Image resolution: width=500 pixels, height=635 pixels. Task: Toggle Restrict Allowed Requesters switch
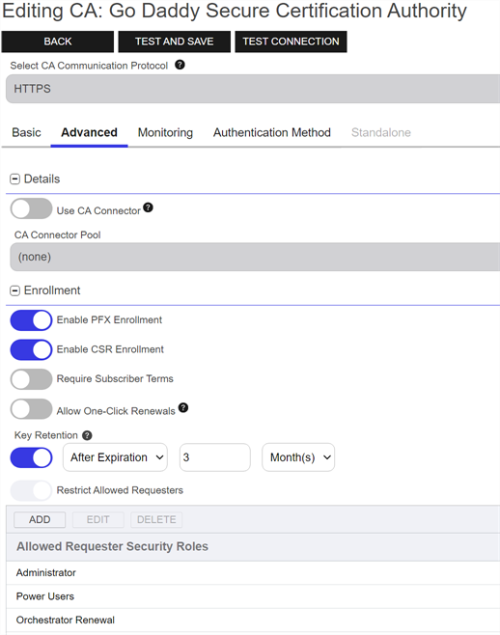(x=31, y=490)
